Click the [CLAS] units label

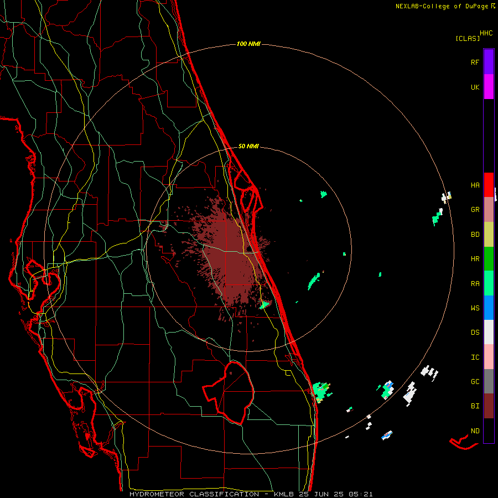pyautogui.click(x=468, y=38)
